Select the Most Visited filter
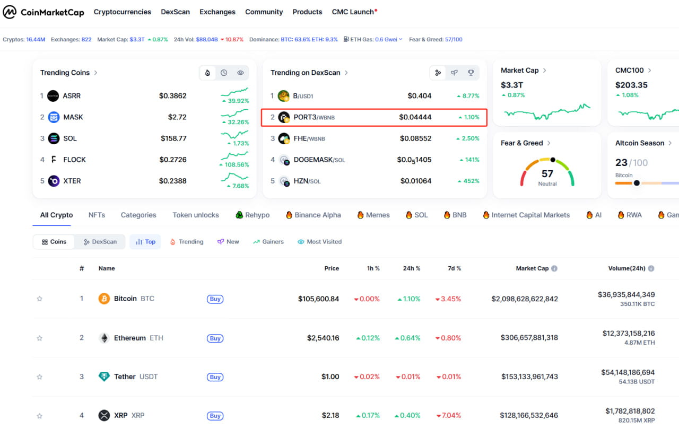 (x=319, y=242)
